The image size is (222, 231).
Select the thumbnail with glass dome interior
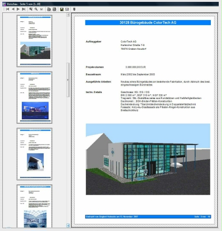click(x=35, y=206)
